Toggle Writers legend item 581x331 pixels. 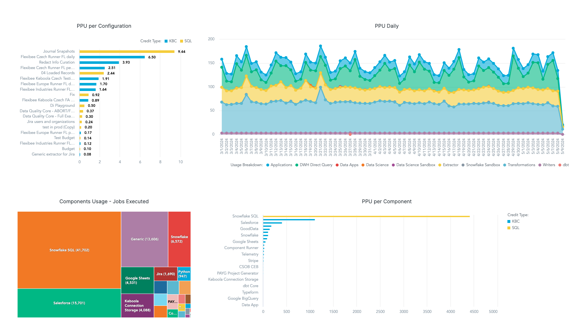tap(547, 165)
